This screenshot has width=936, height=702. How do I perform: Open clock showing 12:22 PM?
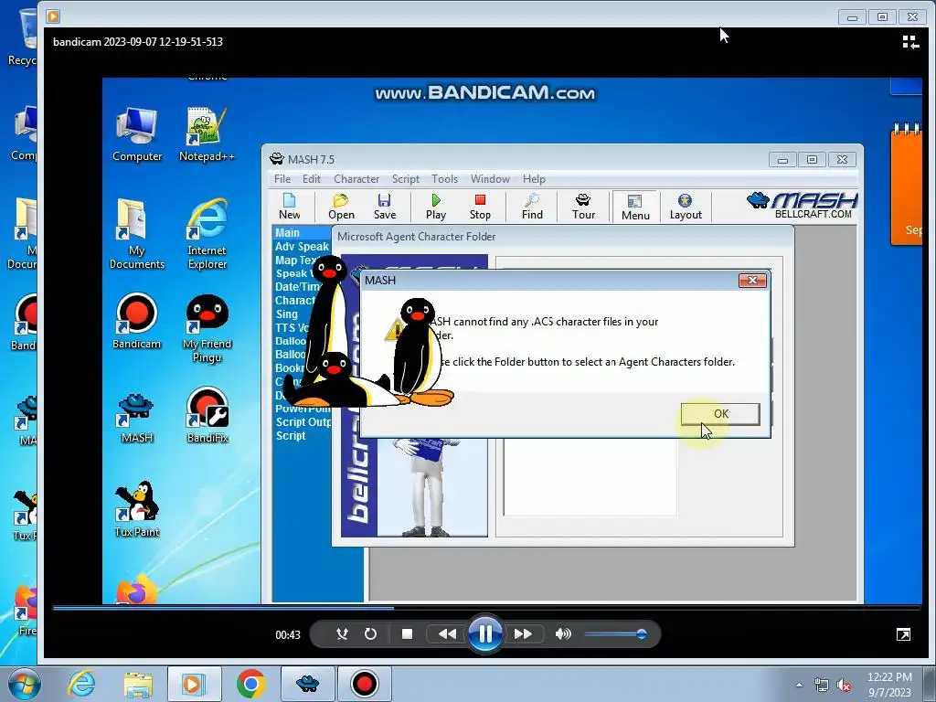[x=889, y=685]
